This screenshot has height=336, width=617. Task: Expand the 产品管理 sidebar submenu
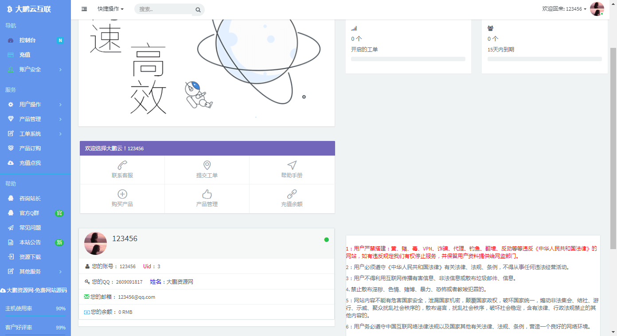tap(35, 119)
